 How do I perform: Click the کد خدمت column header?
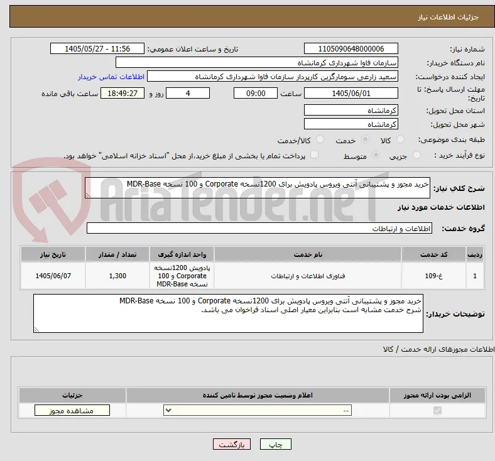tap(434, 254)
